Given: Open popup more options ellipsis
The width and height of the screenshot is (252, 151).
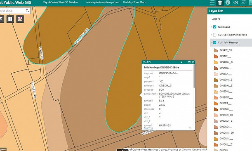Looking at the screenshot, I should (x=189, y=128).
